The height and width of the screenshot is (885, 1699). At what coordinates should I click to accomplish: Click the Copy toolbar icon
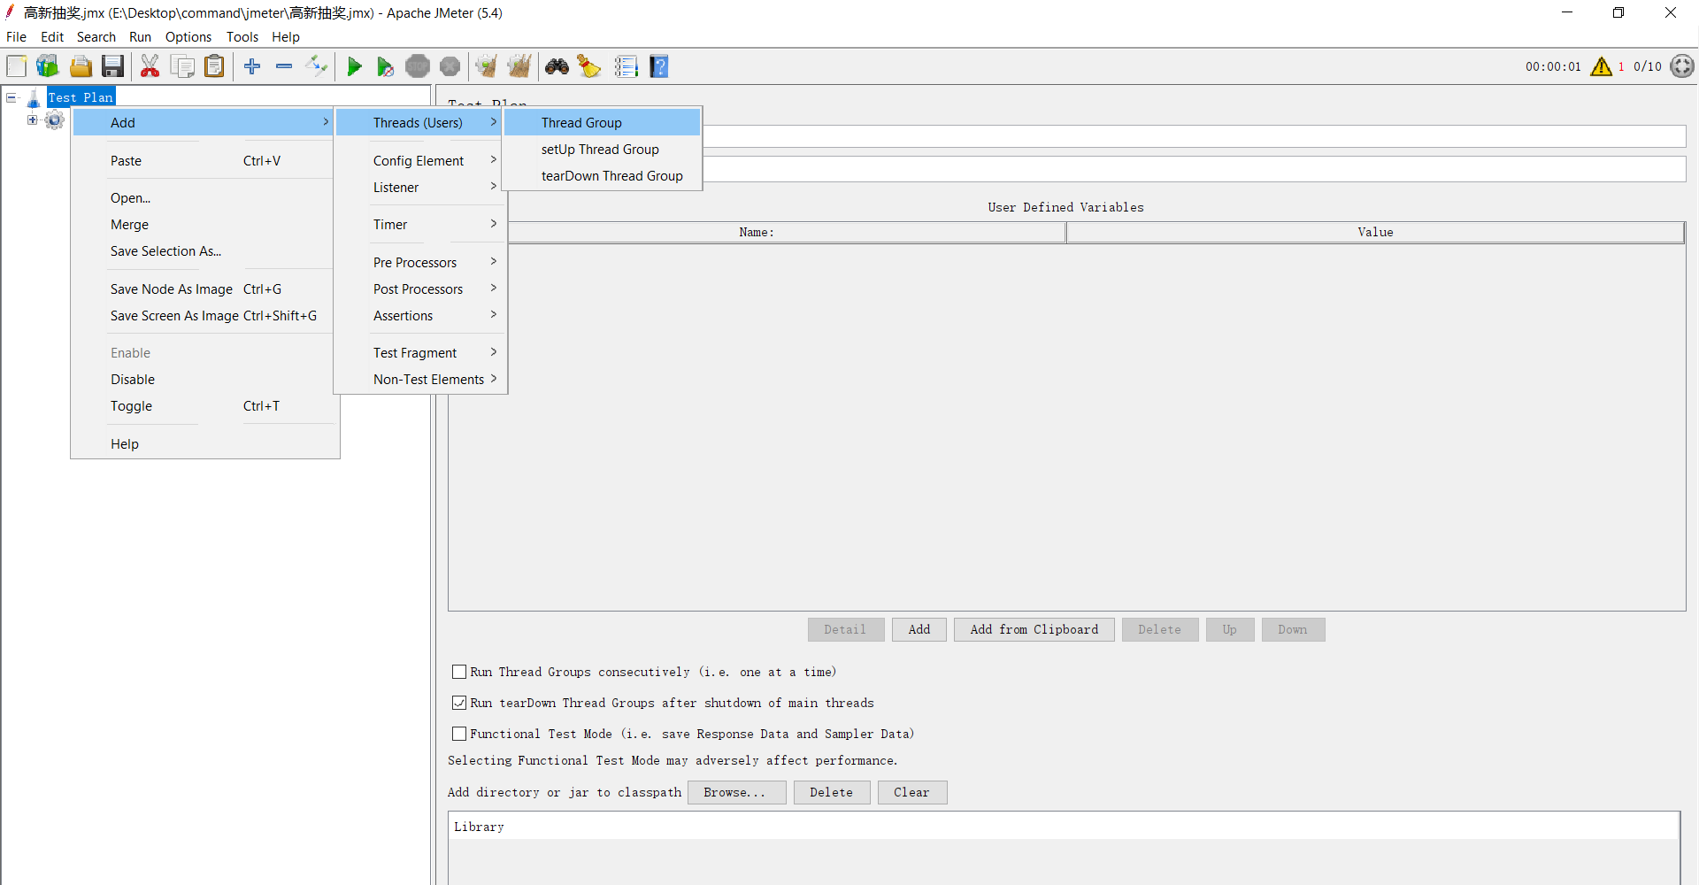[182, 66]
